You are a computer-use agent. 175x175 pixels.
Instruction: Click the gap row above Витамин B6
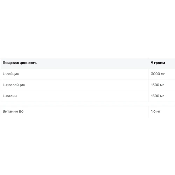click(x=87, y=104)
